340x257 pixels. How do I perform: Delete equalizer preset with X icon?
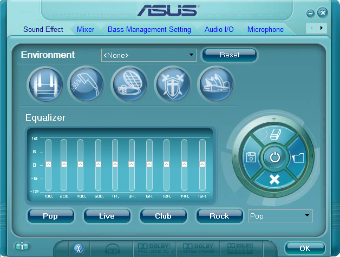pos(274,180)
